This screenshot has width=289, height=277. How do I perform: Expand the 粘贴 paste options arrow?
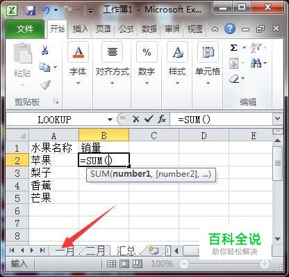coord(22,86)
